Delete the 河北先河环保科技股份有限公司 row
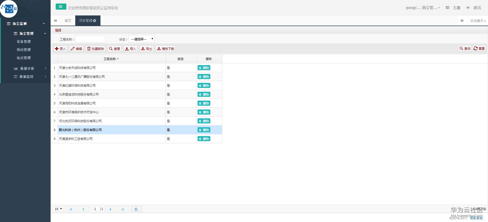This screenshot has width=488, height=222. point(204,121)
